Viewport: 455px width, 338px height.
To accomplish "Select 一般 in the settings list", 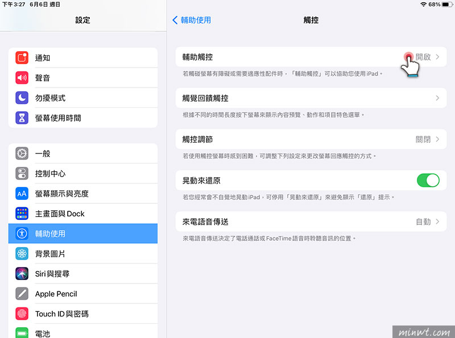I will pyautogui.click(x=83, y=153).
